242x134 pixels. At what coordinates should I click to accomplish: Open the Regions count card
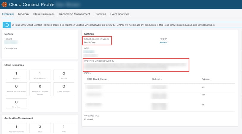(16, 75)
